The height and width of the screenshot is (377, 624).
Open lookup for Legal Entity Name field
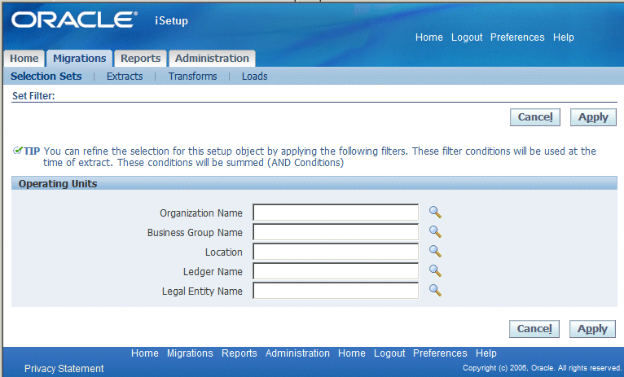click(435, 291)
